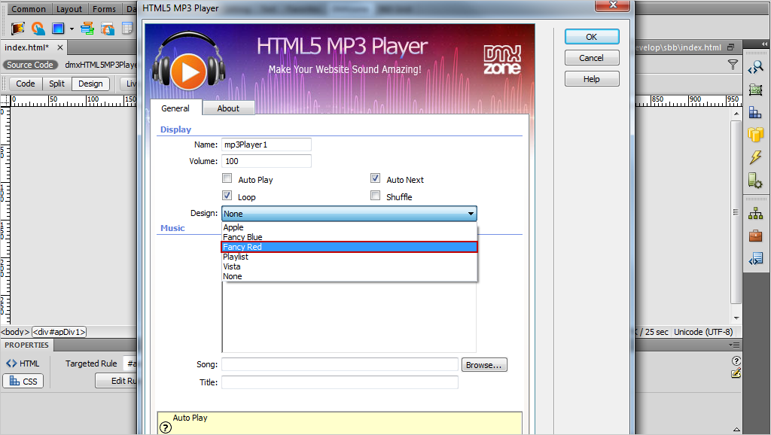Click the stacked colored panels Insert icon

(87, 29)
